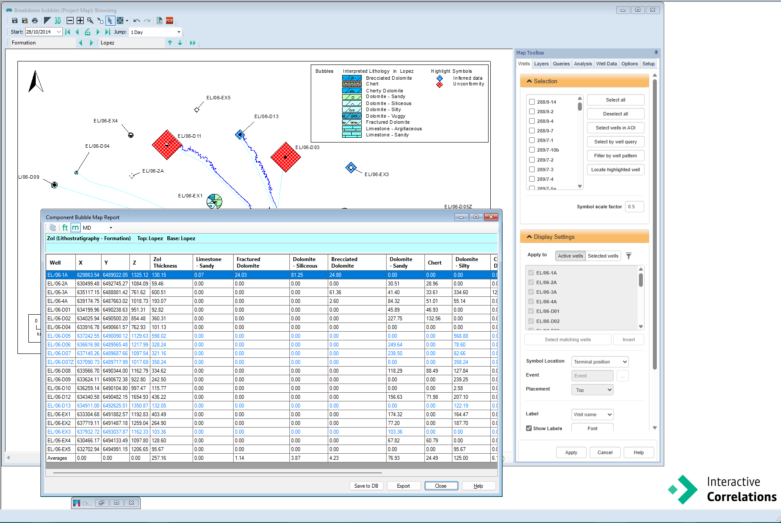Switch to the Setup tab
Image resolution: width=781 pixels, height=523 pixels.
(649, 64)
